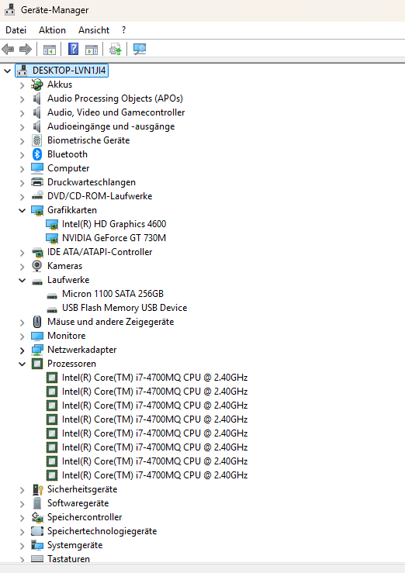Click the blue Help question-mark toolbar icon

click(x=74, y=49)
